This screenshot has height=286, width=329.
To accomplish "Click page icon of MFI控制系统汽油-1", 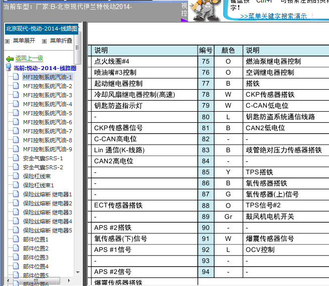I will point(16,77).
